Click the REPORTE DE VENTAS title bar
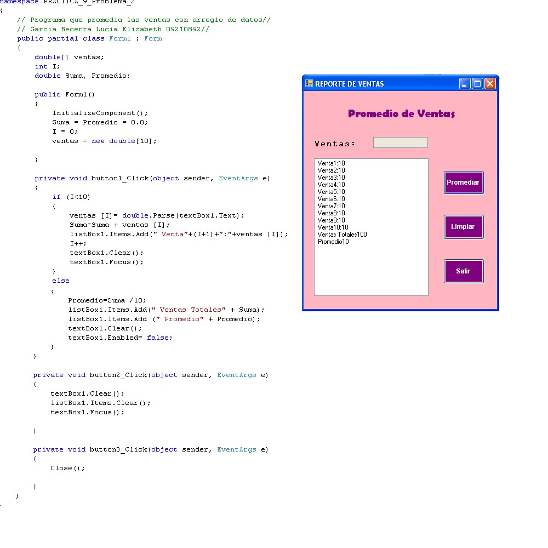This screenshot has width=548, height=548. (x=384, y=83)
